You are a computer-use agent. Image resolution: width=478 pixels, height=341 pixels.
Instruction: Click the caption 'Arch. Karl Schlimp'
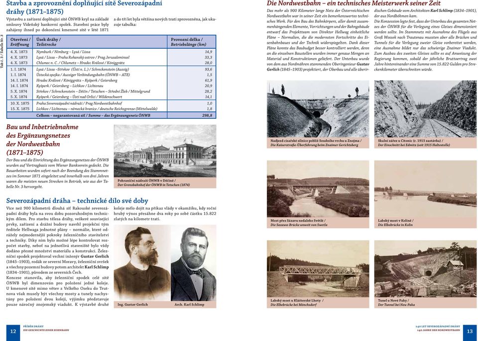(189, 304)
